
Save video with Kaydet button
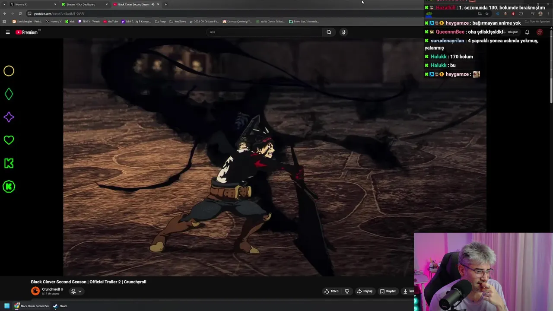coord(388,291)
